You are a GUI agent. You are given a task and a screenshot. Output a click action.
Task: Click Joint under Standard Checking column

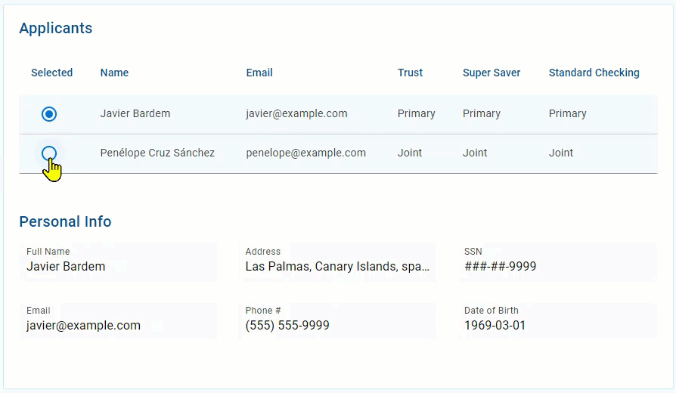pos(560,153)
